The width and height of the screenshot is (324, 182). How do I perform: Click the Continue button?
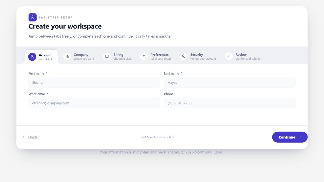[x=290, y=137]
